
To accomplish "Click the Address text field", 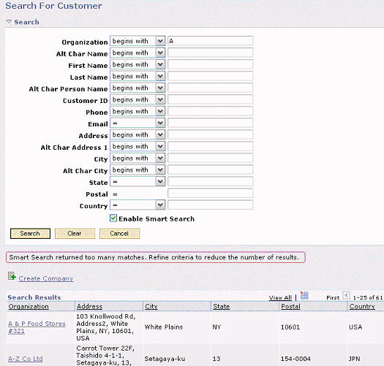I will pos(211,134).
